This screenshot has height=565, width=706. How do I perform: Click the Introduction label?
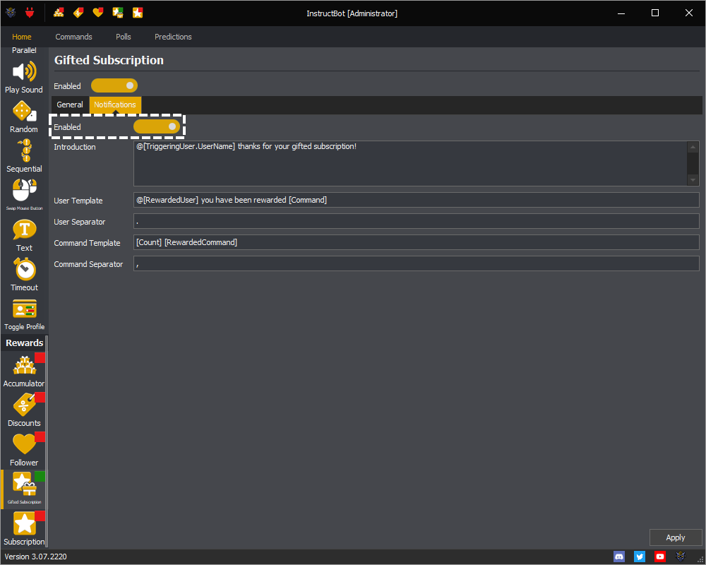(75, 147)
